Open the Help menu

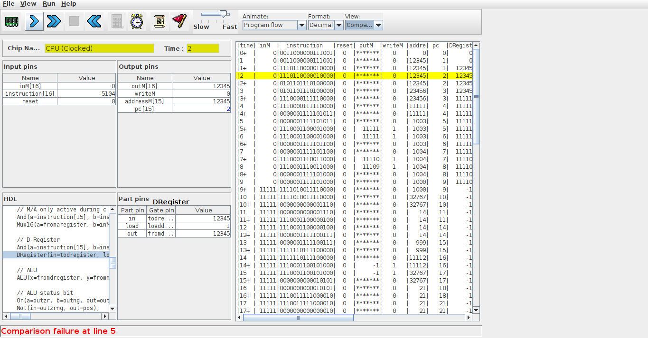(x=68, y=4)
